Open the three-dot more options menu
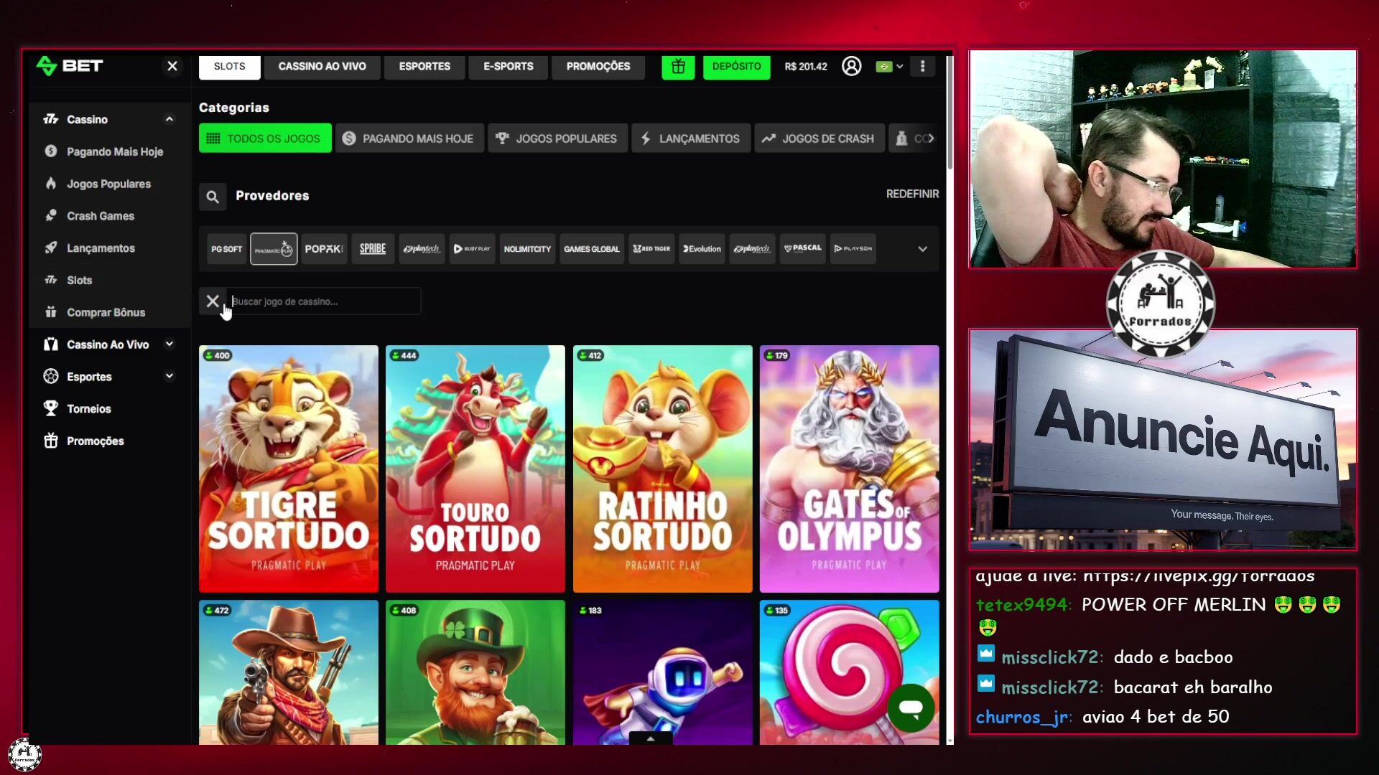 pos(923,66)
